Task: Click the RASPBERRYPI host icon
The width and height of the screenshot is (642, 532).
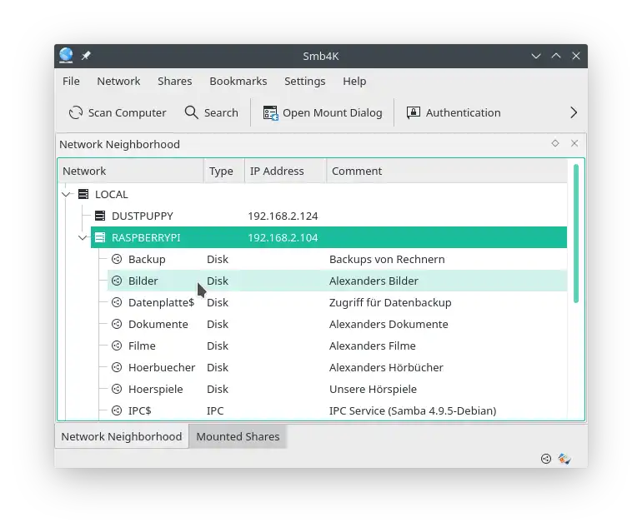Action: tap(100, 237)
